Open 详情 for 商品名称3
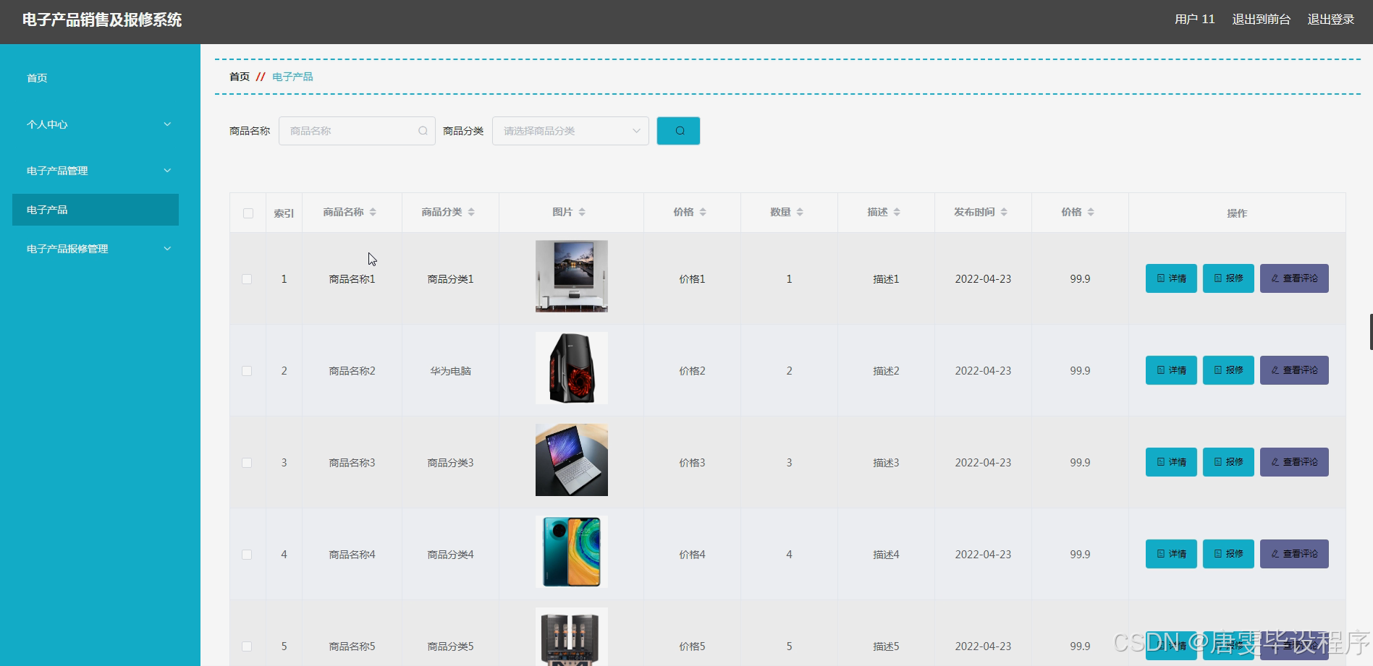The width and height of the screenshot is (1373, 666). click(x=1171, y=462)
